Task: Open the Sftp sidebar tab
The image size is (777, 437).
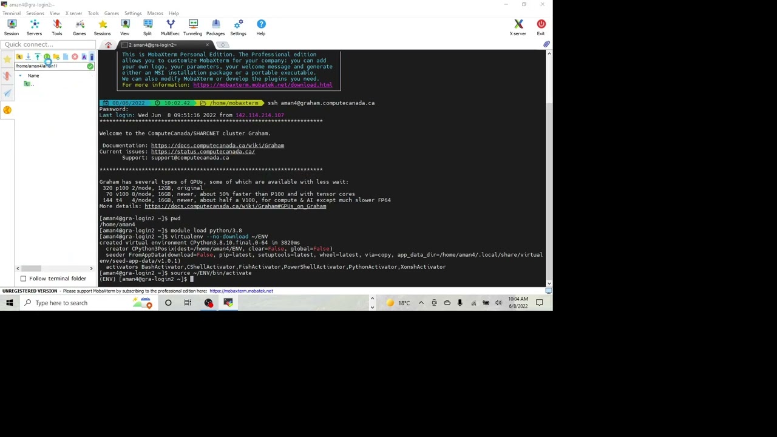Action: tap(7, 110)
